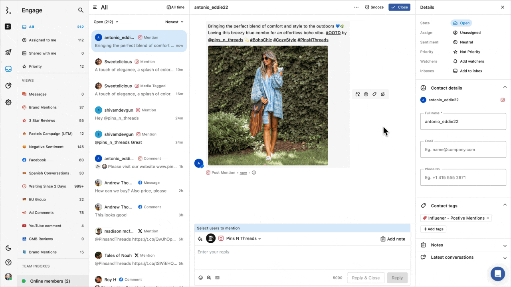The image size is (511, 287).
Task: Open the Open (212) status dropdown
Action: point(106,22)
